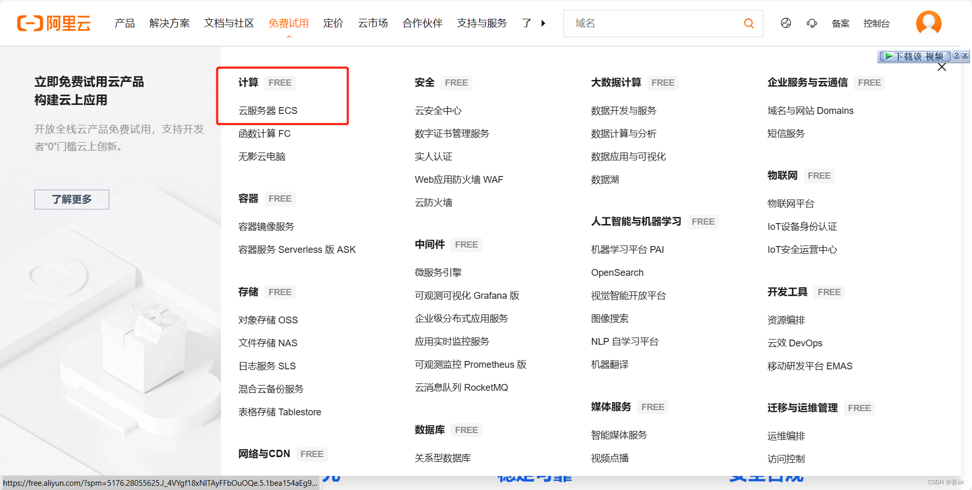Open 云效 DevOps link
Screen dimensions: 972x490
[x=795, y=343]
